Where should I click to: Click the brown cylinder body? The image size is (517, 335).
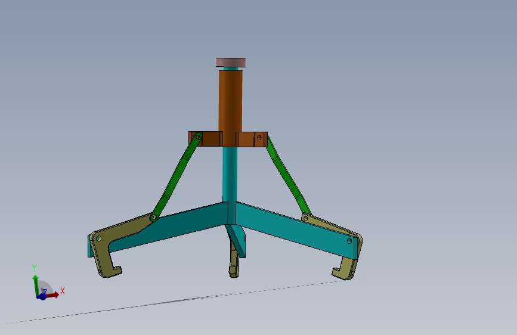(x=231, y=101)
